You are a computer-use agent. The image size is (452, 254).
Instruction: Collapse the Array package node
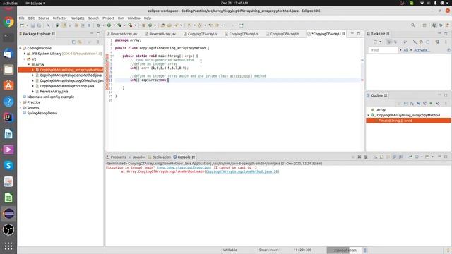[x=29, y=64]
